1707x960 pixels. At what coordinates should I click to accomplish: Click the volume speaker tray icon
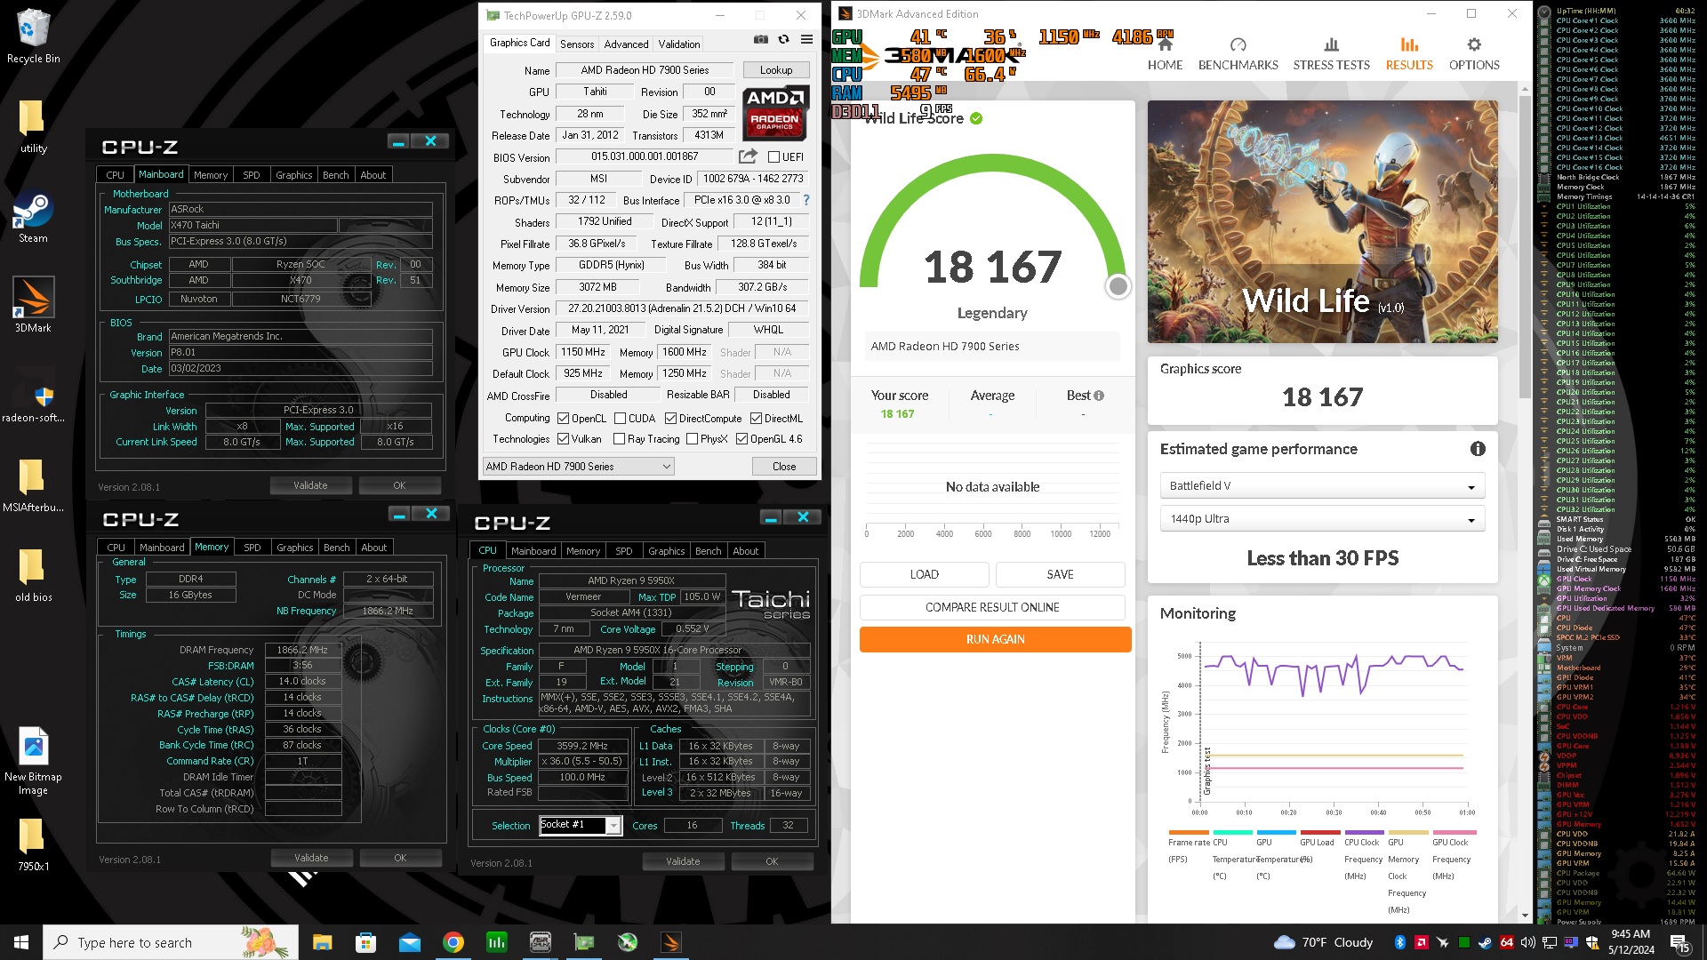pyautogui.click(x=1527, y=942)
